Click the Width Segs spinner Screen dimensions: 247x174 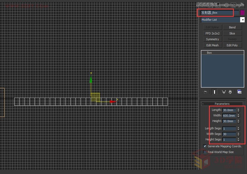(x=238, y=134)
